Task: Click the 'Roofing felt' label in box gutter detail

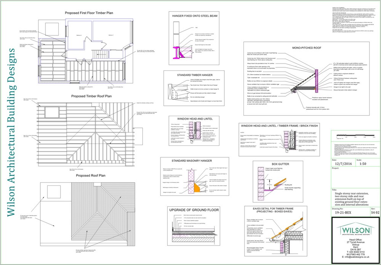Action: 289,185
